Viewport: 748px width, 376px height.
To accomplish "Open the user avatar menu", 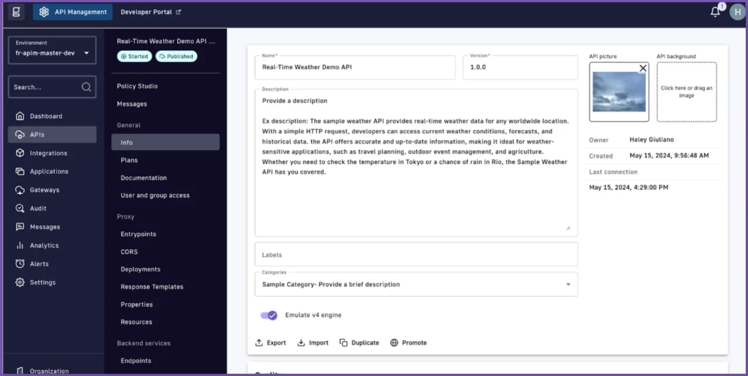I will (737, 12).
